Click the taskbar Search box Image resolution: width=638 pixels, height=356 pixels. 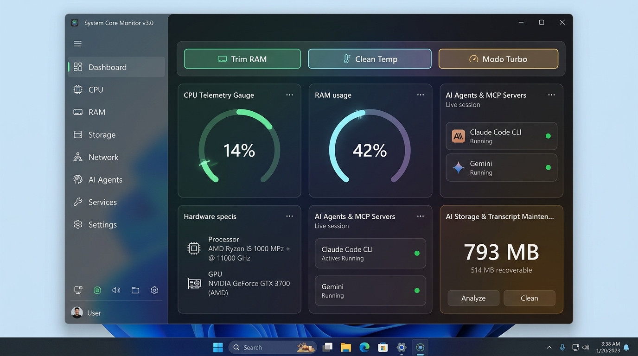pos(273,347)
